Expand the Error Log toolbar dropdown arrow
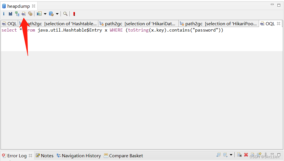Viewport: 284px width, 161px height. pyautogui.click(x=231, y=155)
